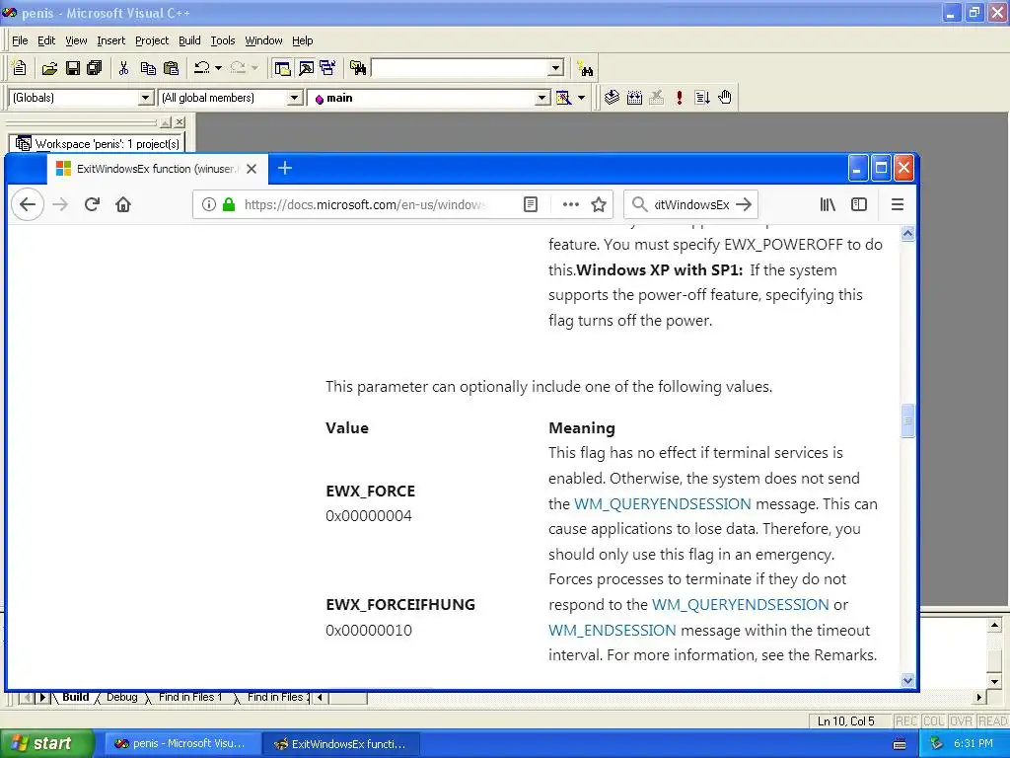
Task: Click the browser scrollbar down arrow
Action: [907, 680]
